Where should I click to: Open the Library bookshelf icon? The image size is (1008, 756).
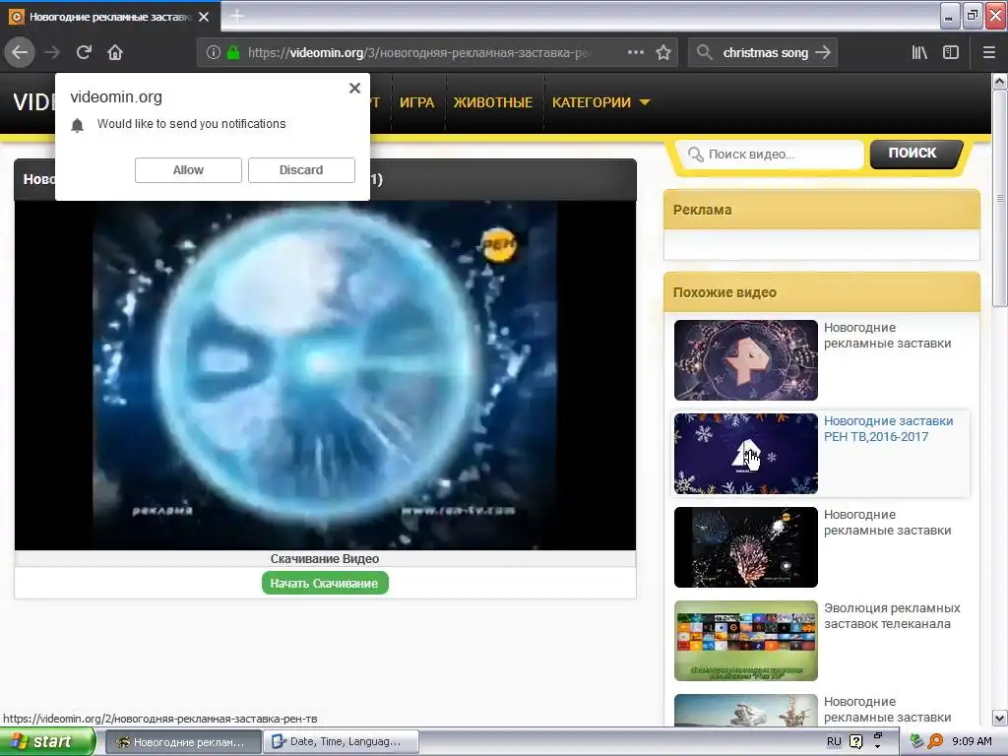coord(919,53)
